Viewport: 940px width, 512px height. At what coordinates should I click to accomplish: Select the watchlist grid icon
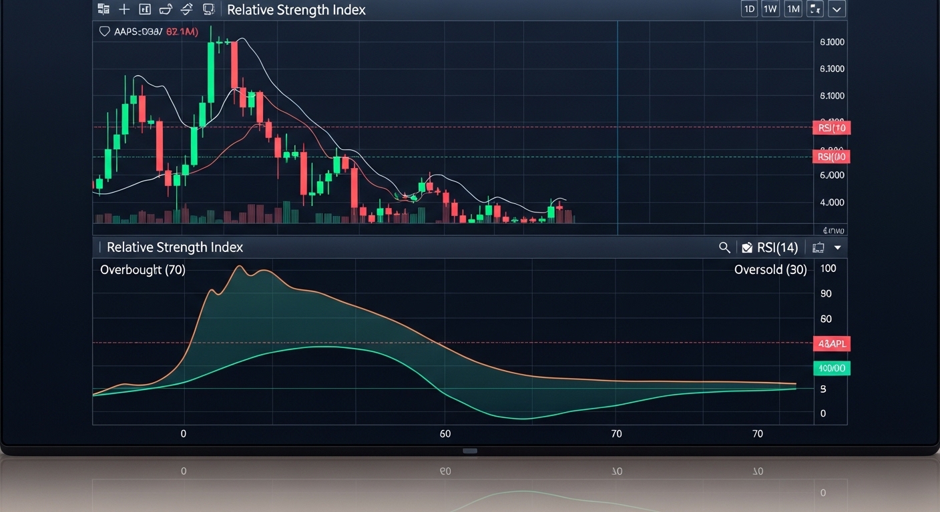tap(103, 9)
